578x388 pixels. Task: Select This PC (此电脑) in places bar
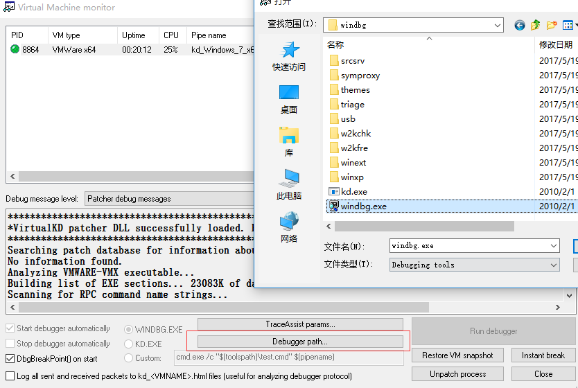[x=288, y=185]
